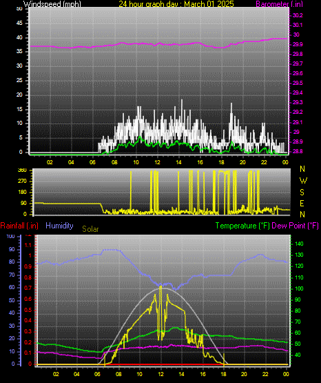Click the 18 hour marker on wind graph
This screenshot has height=383, width=321.
pos(221,162)
